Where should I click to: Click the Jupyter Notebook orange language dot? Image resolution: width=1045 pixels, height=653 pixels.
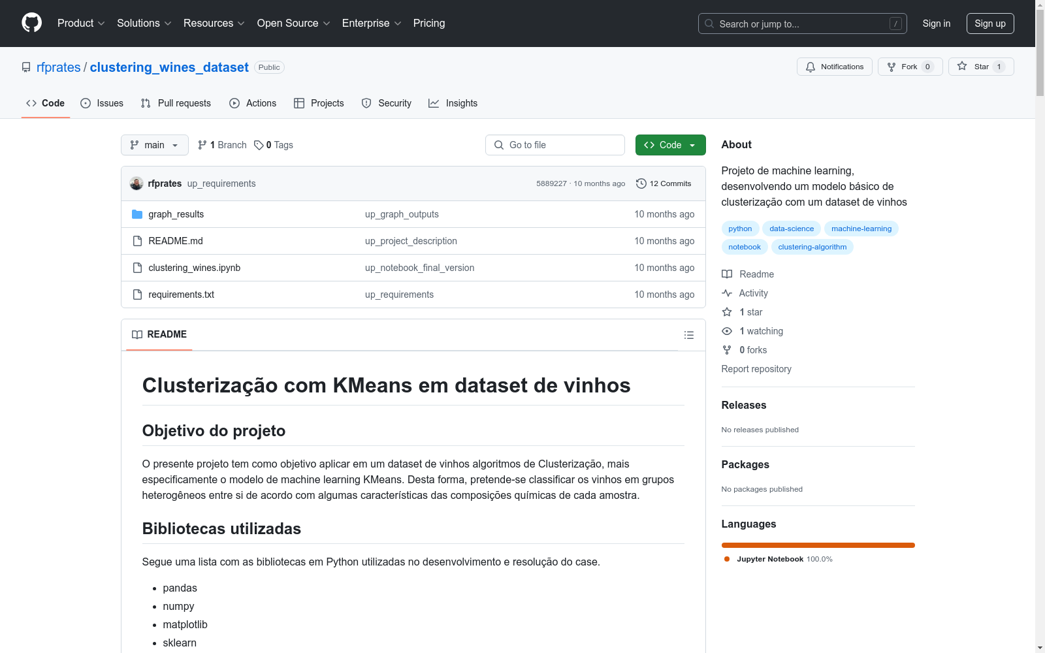[727, 559]
